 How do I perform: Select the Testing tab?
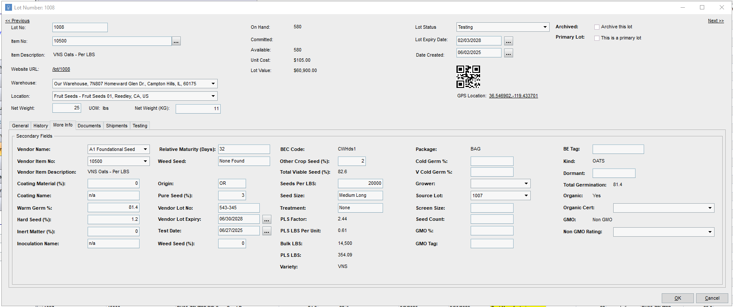(x=140, y=126)
